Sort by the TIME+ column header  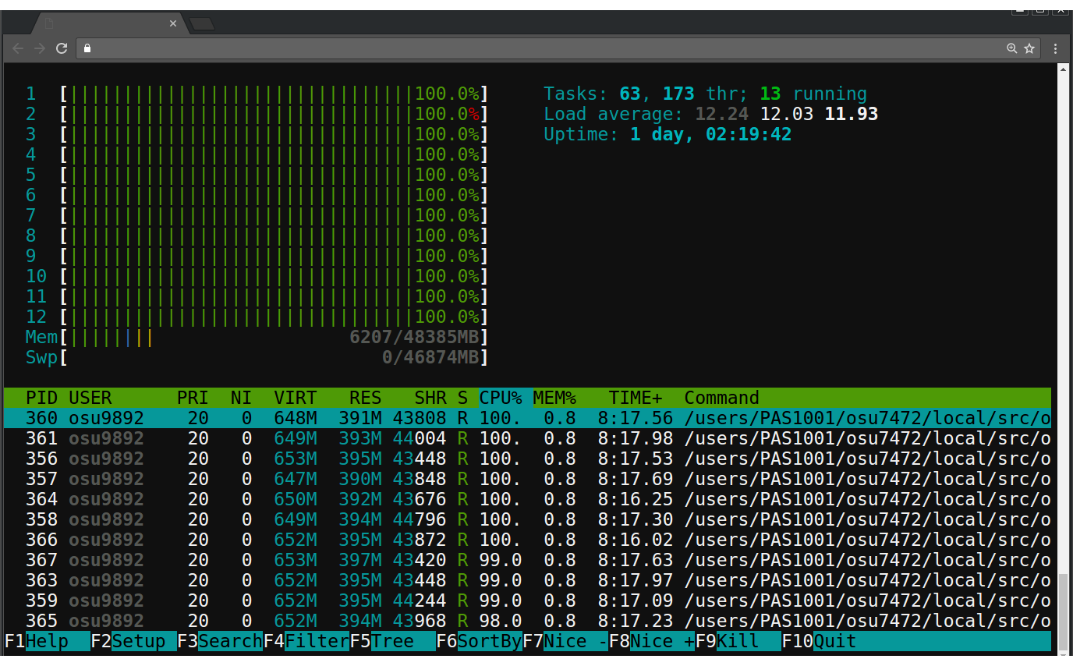(636, 398)
